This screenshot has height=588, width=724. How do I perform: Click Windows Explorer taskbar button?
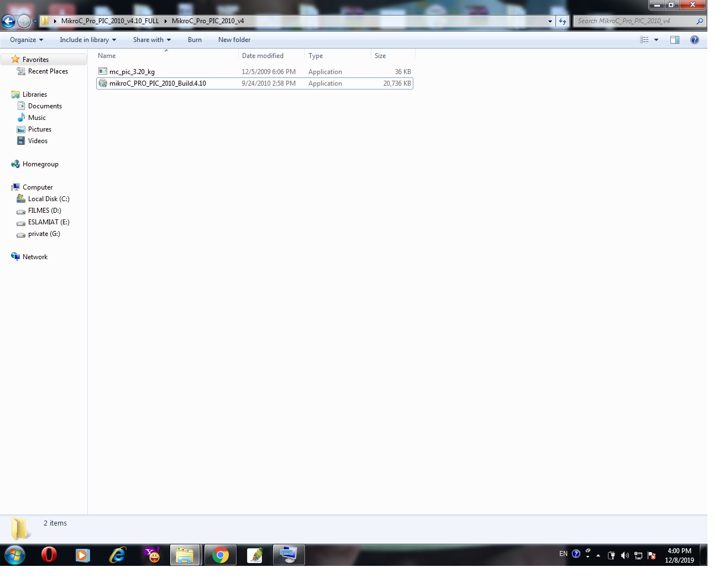point(185,555)
